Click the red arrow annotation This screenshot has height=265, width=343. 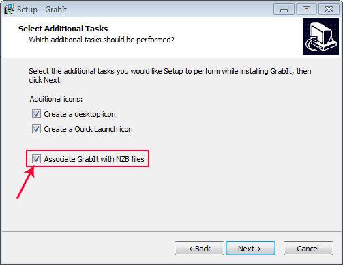click(x=26, y=182)
